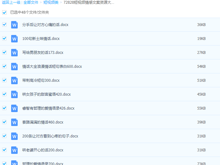Click Word icon for 哄女孩子的甜言蜜语420.docx
Image resolution: width=220 pixels, height=165 pixels.
pos(14,94)
